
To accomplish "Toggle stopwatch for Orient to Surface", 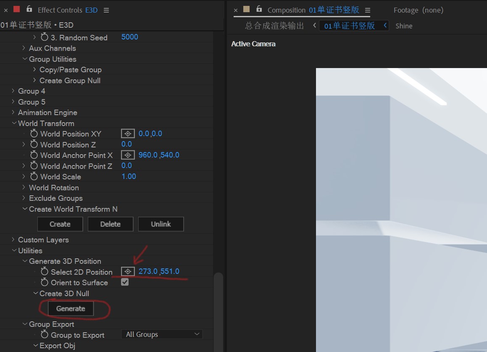I will [x=45, y=282].
